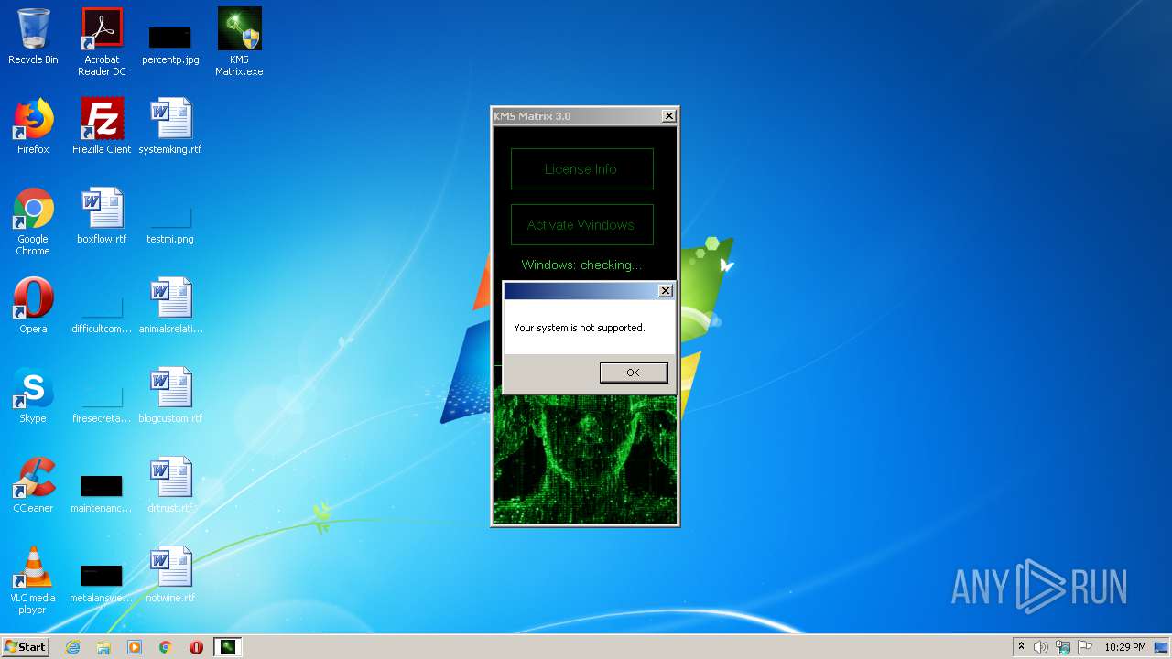Select KMS Matrix.exe desktop icon
The width and height of the screenshot is (1172, 659).
pos(239,42)
